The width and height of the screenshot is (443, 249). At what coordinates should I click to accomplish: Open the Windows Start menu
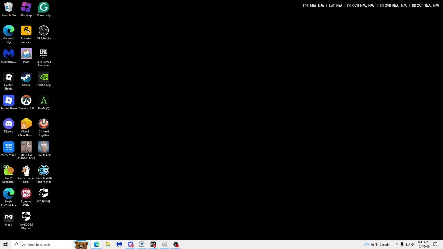pos(5,245)
